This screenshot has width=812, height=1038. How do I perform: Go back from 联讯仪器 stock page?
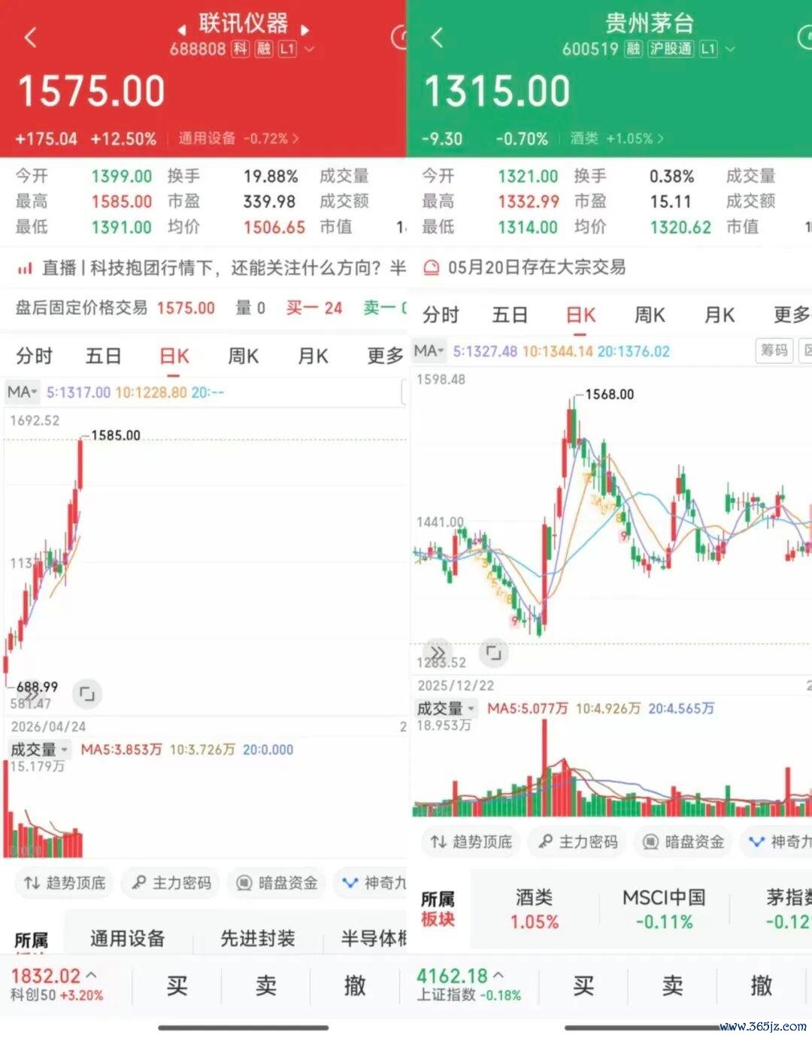point(30,37)
